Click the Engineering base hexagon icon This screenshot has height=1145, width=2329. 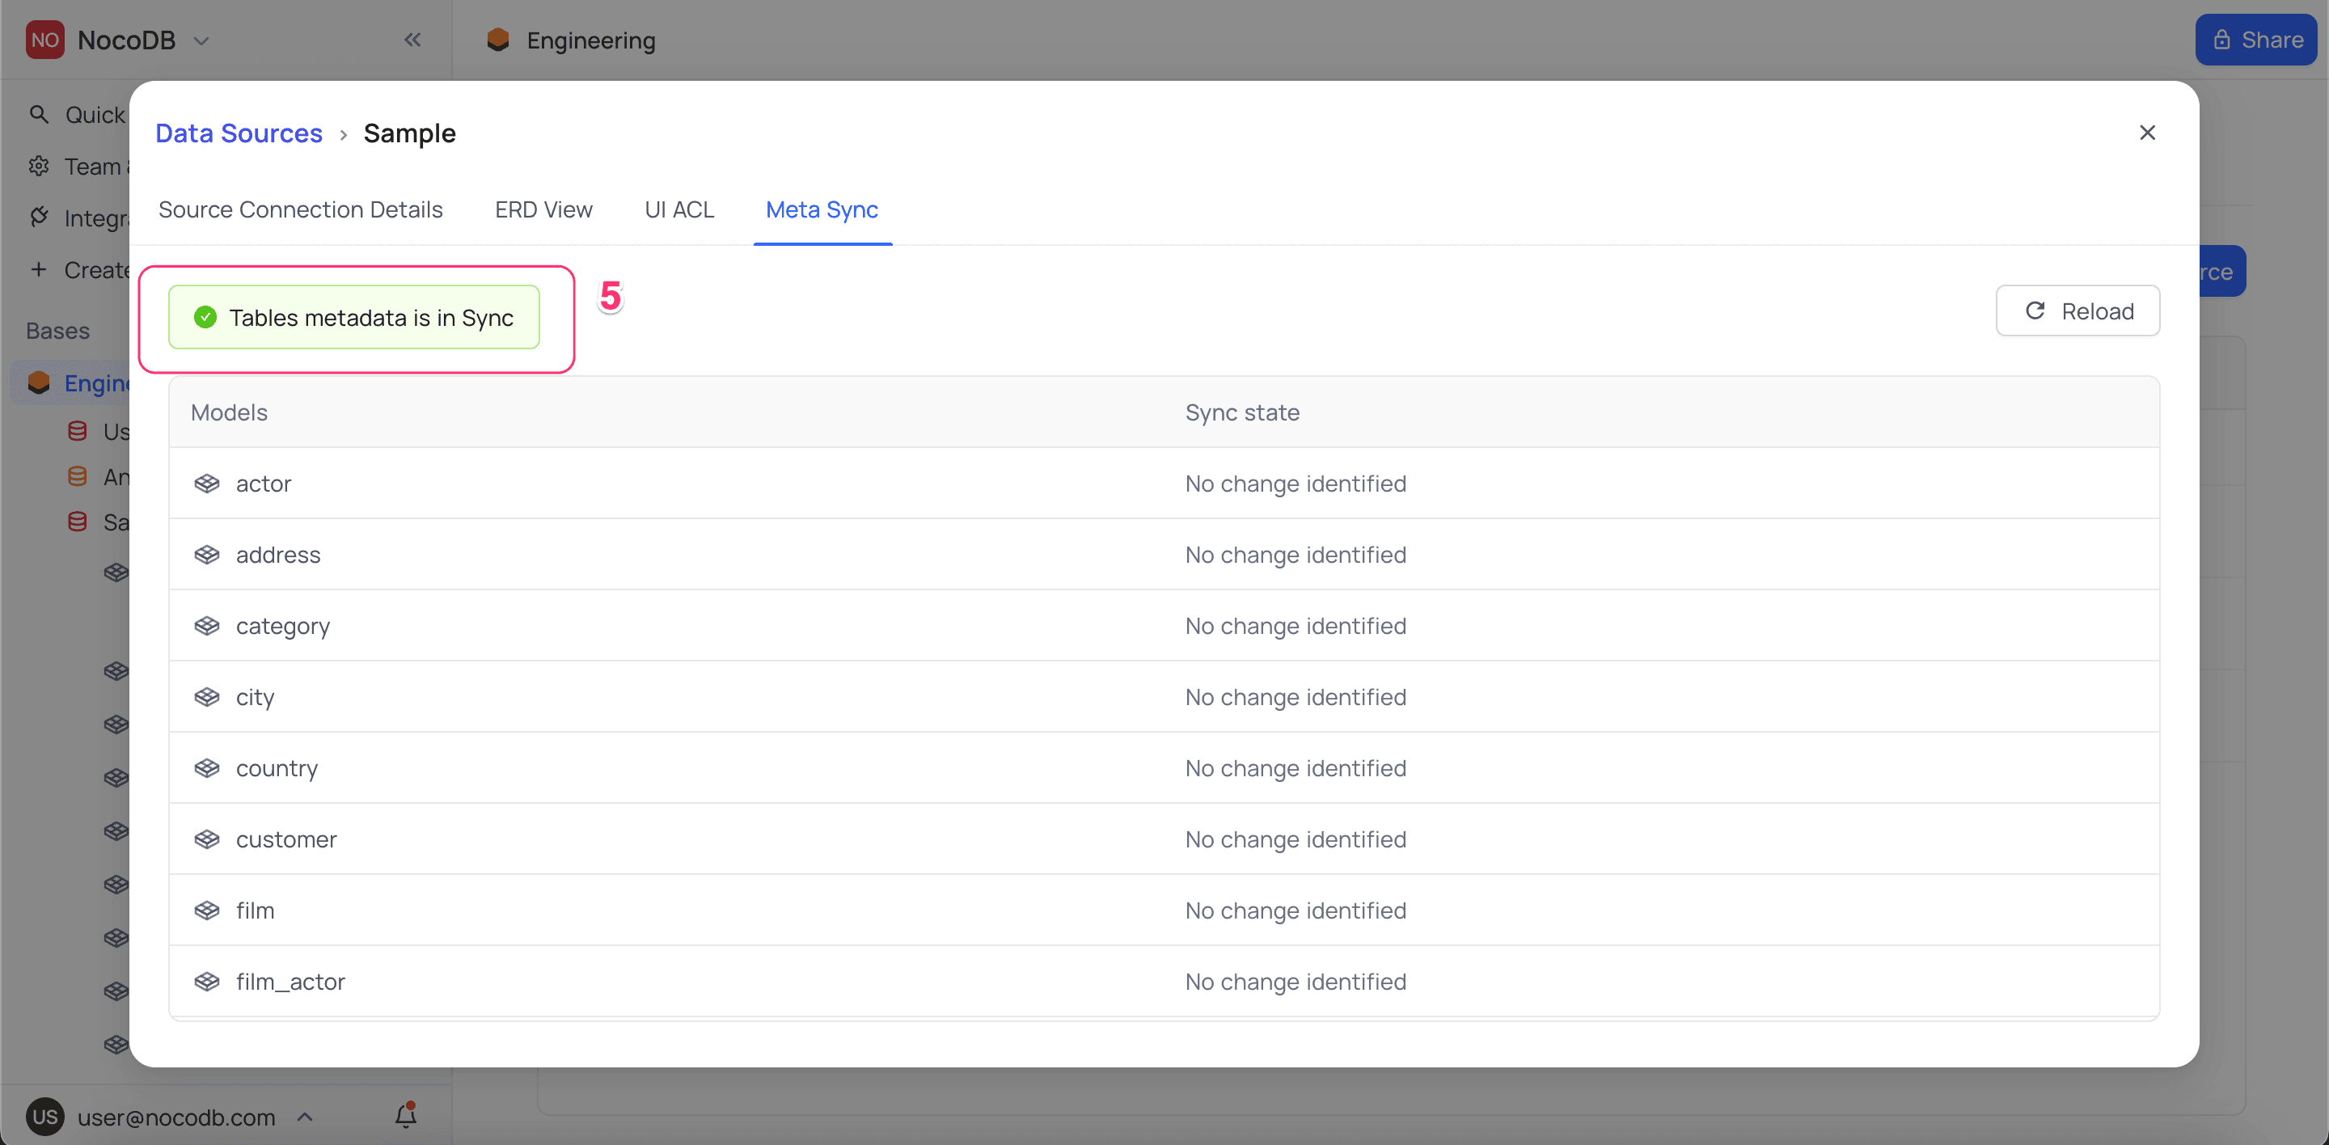[x=39, y=382]
